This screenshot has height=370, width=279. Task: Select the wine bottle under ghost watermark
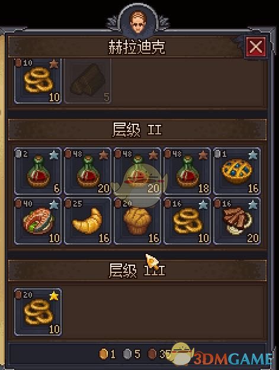(137, 171)
